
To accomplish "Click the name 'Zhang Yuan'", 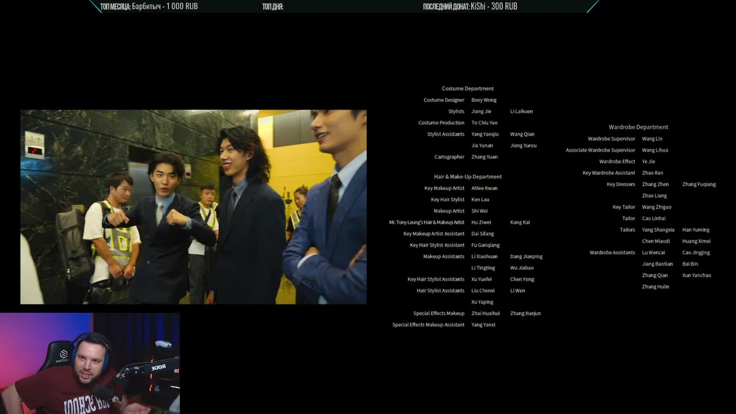I will [x=484, y=157].
